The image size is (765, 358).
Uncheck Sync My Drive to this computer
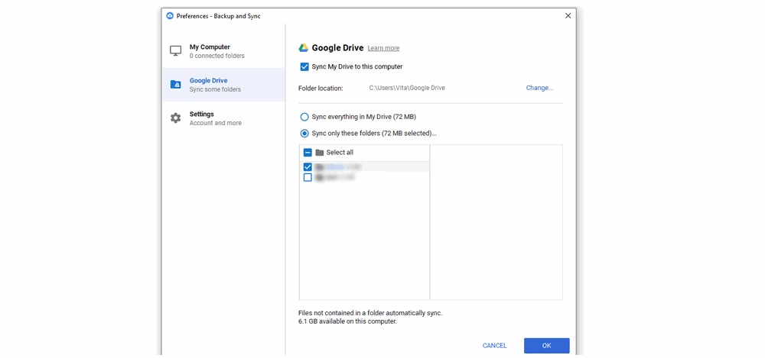click(x=304, y=67)
